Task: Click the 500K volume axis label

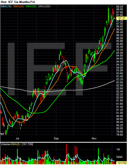Action: [119, 157]
